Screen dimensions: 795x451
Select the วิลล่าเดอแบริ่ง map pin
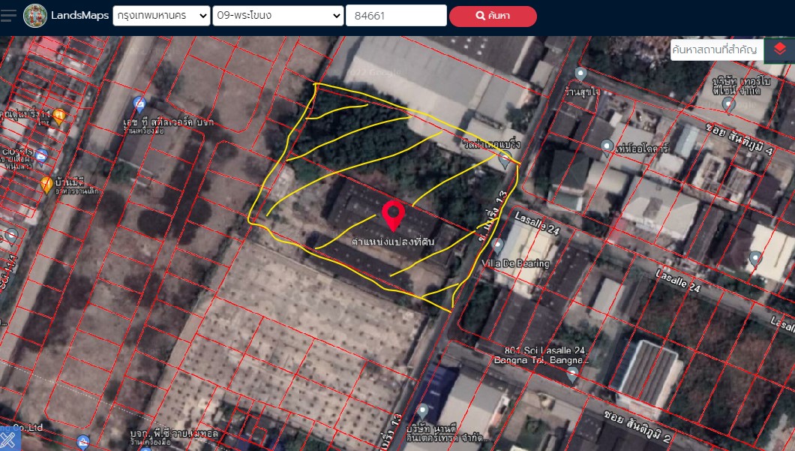coord(505,160)
